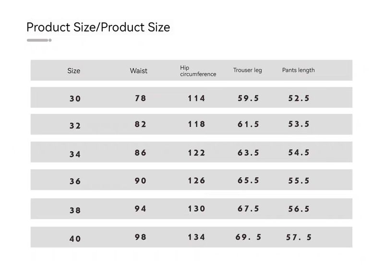Click the "Product Size/Product Size" heading
Screen dimensions: 384x275
(x=98, y=27)
